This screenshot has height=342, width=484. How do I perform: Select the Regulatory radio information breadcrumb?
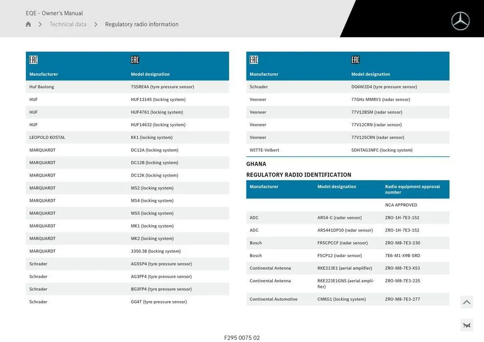point(142,24)
